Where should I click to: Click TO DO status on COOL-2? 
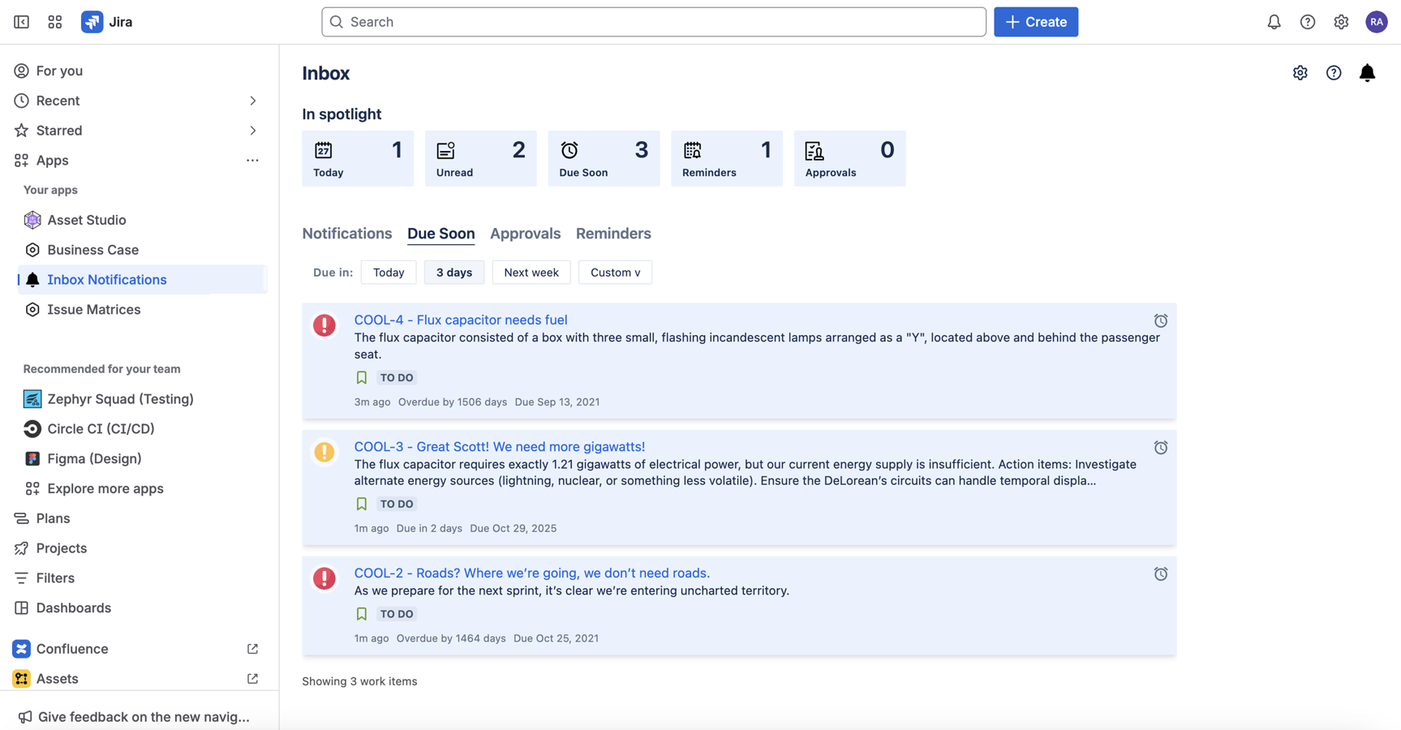(x=397, y=615)
